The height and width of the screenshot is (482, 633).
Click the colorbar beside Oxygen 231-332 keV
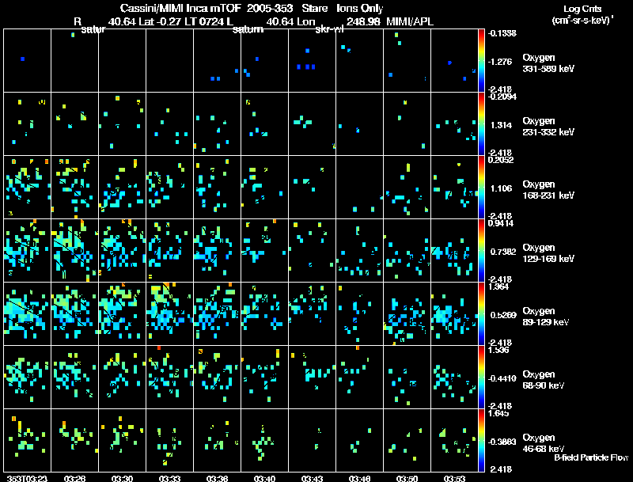pos(481,124)
